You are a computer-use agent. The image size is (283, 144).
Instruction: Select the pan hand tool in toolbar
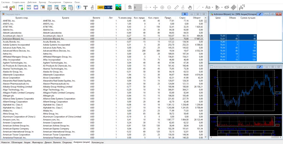click(x=190, y=7)
